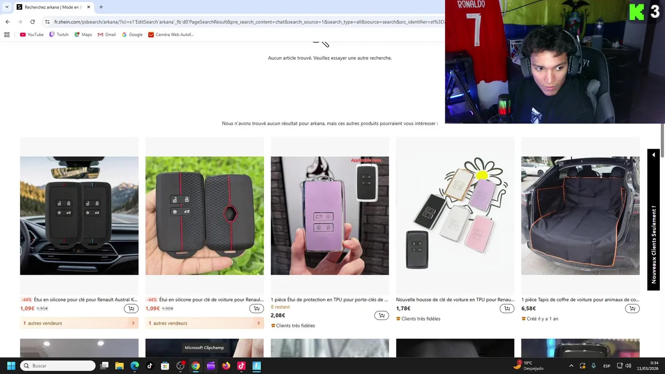Open title 1 pièce Étui de protection TPU

point(329,300)
